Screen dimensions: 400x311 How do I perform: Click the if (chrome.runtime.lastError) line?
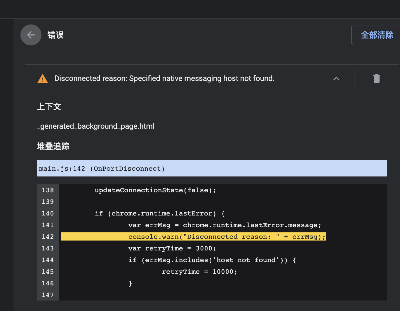point(160,213)
